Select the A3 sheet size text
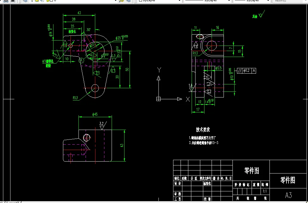 (288, 195)
